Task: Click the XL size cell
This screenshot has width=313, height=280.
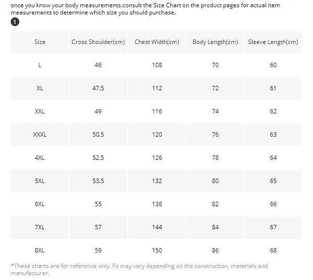Action: [40, 88]
